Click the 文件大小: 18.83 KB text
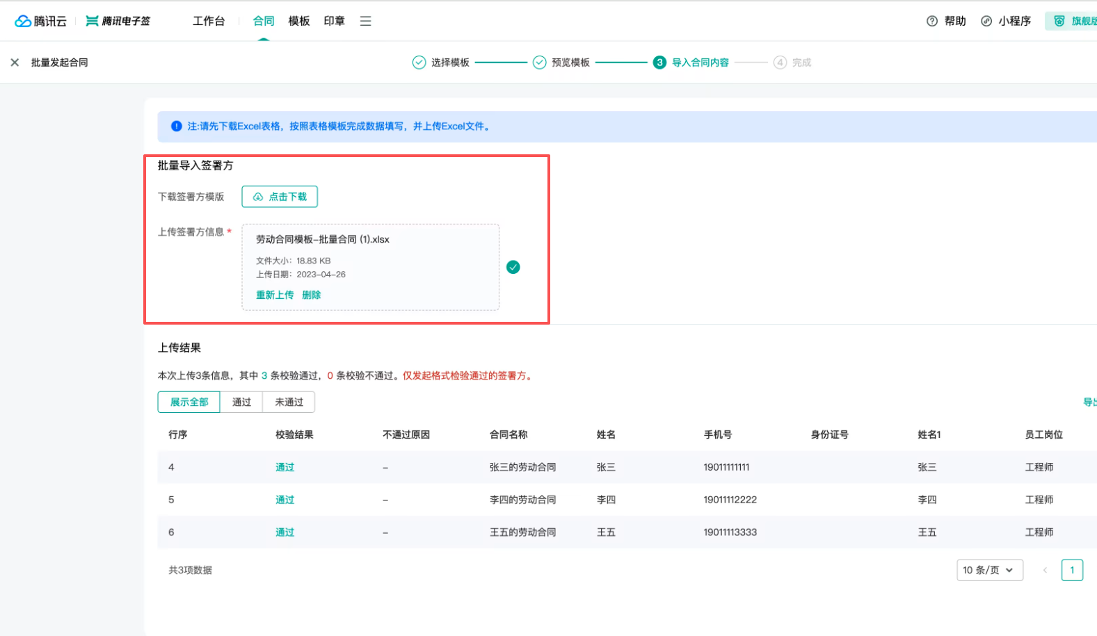 tap(293, 261)
